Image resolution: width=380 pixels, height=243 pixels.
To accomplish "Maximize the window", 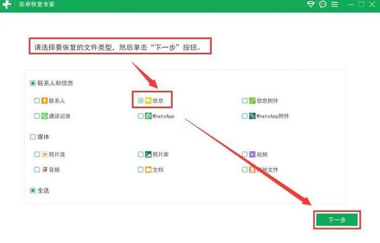I will [361, 4].
